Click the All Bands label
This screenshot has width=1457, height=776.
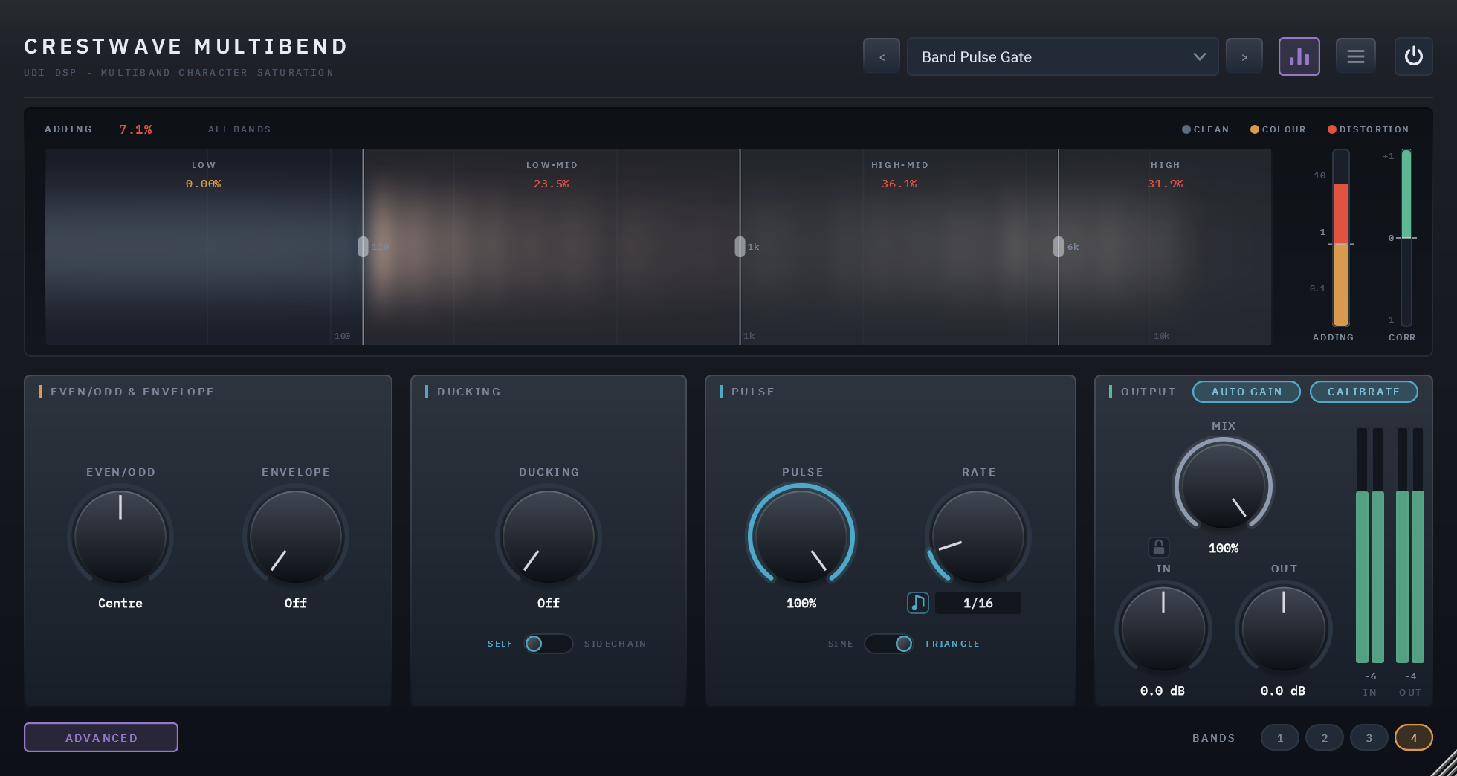click(239, 129)
